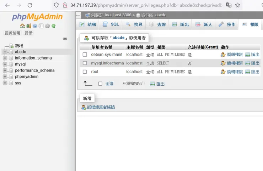Viewport: 263px width, 171px height.
Task: Click the 新增使用者帳號 link
Action: click(101, 107)
